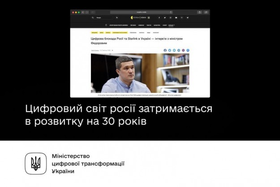The width and height of the screenshot is (280, 187).
Task: Open the YouTube icon in the site header
Action: point(176,18)
